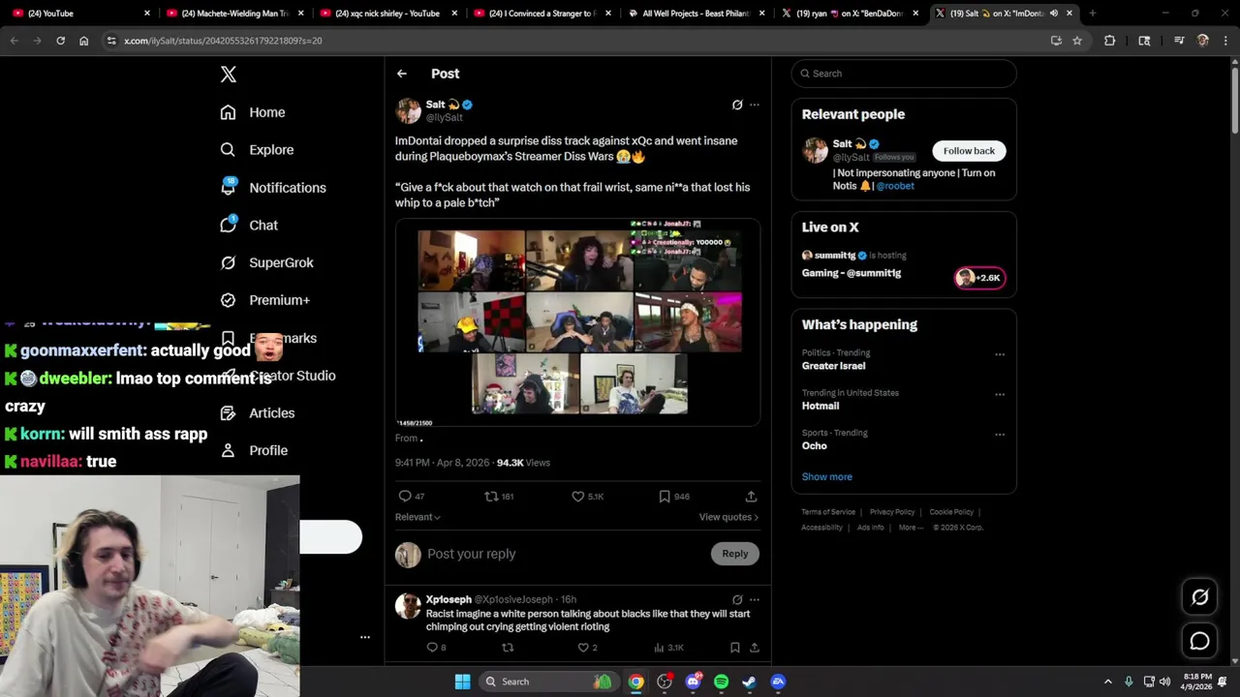Like the post with 5.1K likes
The image size is (1240, 697).
coord(587,496)
